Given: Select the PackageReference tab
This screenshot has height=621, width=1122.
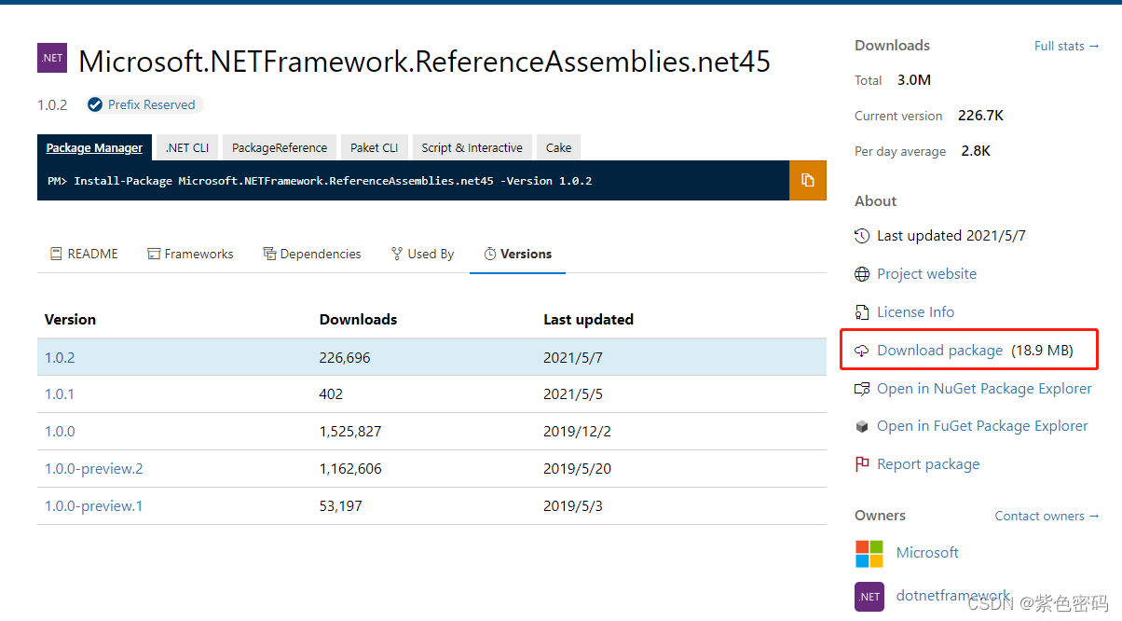Looking at the screenshot, I should pyautogui.click(x=279, y=147).
